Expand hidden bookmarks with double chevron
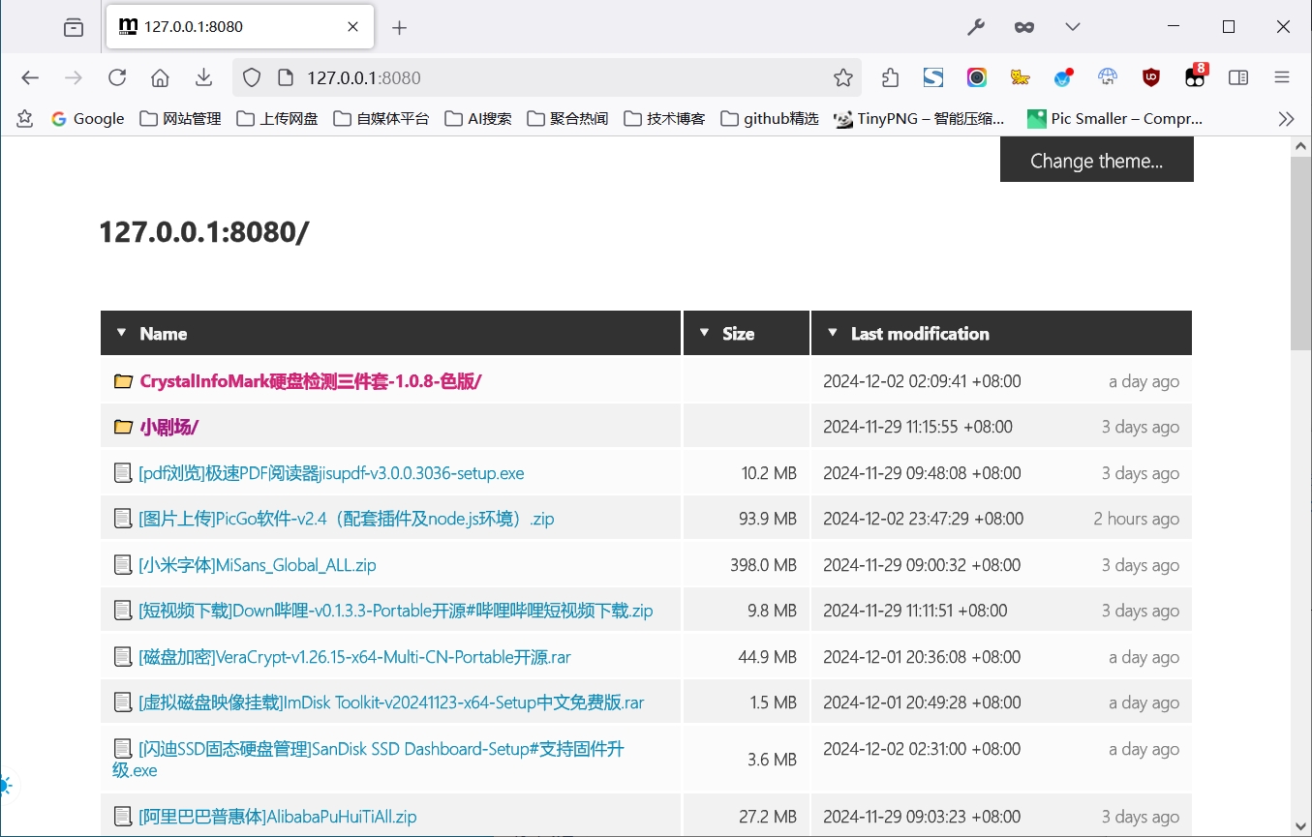Screen dimensions: 1312x837 1287,118
